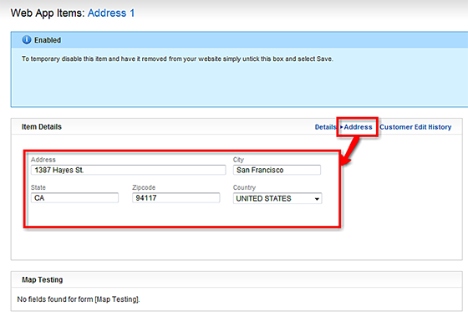Image resolution: width=468 pixels, height=322 pixels.
Task: Click the City field label
Action: [238, 160]
